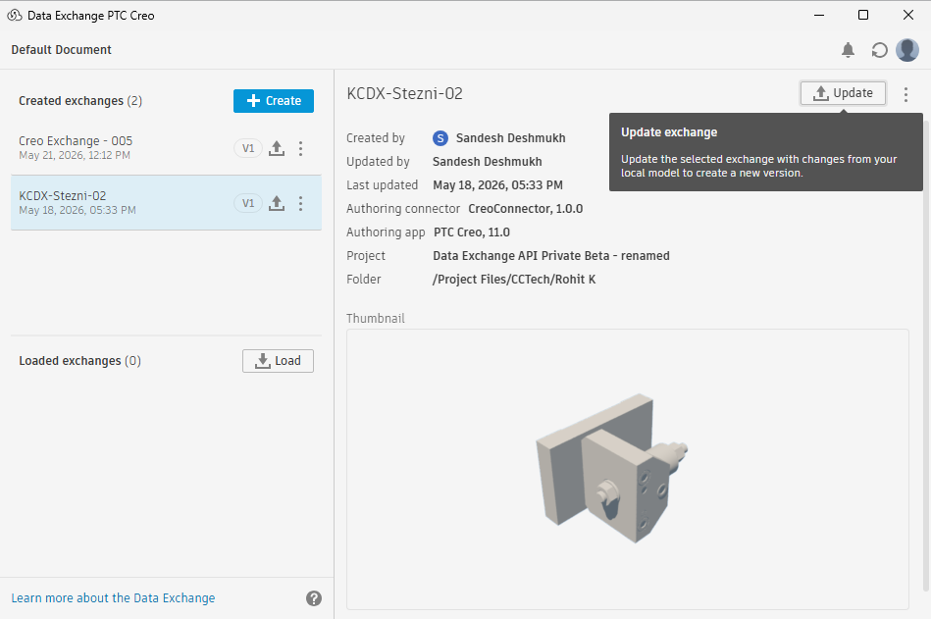Click the S avatar beside Sandesh Deshmukh
931x619 pixels.
tap(440, 138)
